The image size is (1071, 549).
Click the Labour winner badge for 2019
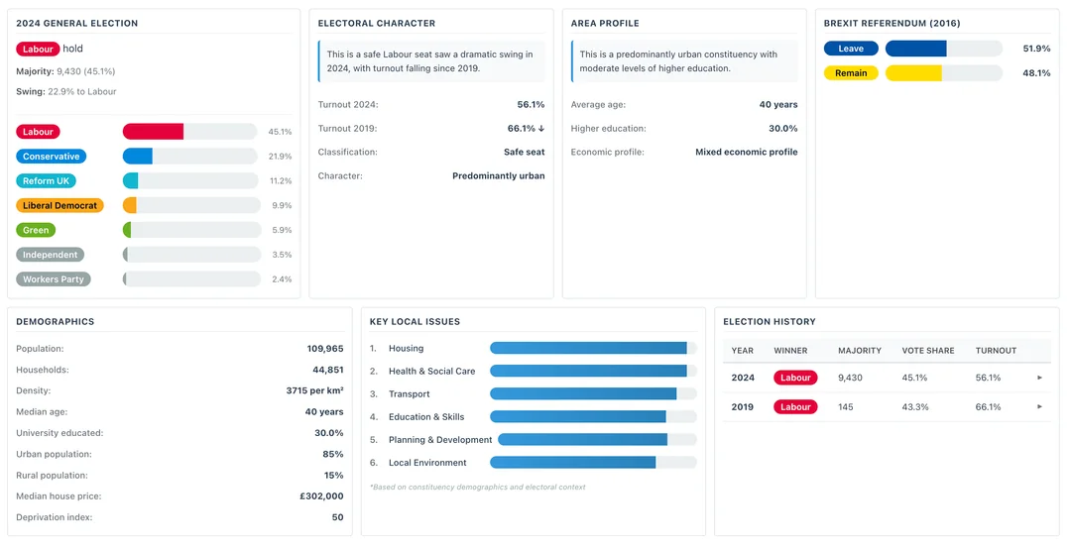tap(795, 406)
